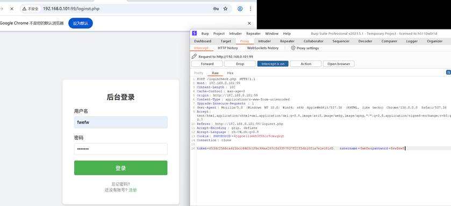This screenshot has width=451, height=206.
Task: Click the Connection: close header line
Action: tap(214, 140)
